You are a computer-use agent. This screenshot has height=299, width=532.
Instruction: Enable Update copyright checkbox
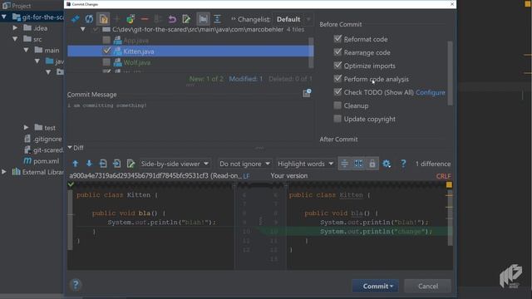click(x=337, y=118)
